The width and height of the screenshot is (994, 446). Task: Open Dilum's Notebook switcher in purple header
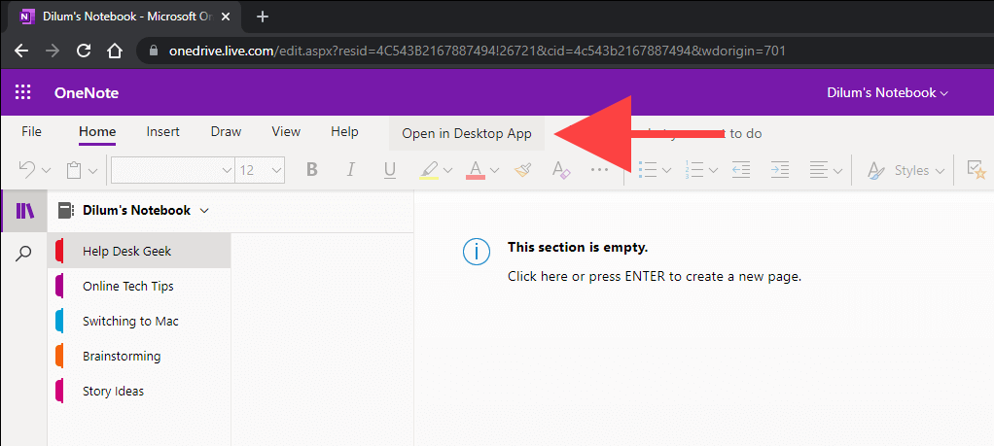(887, 92)
